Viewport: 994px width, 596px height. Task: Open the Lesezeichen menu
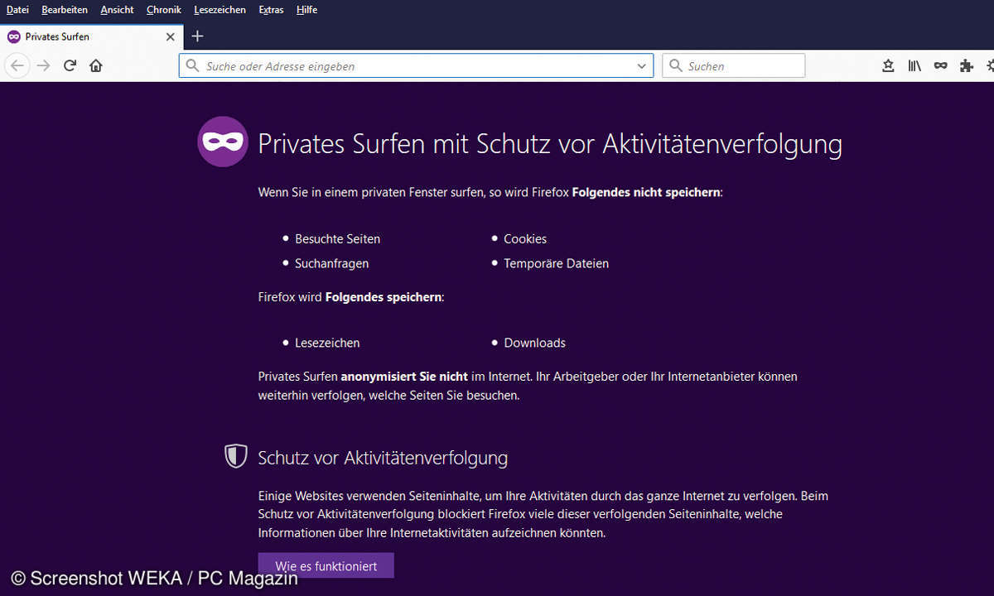(220, 10)
